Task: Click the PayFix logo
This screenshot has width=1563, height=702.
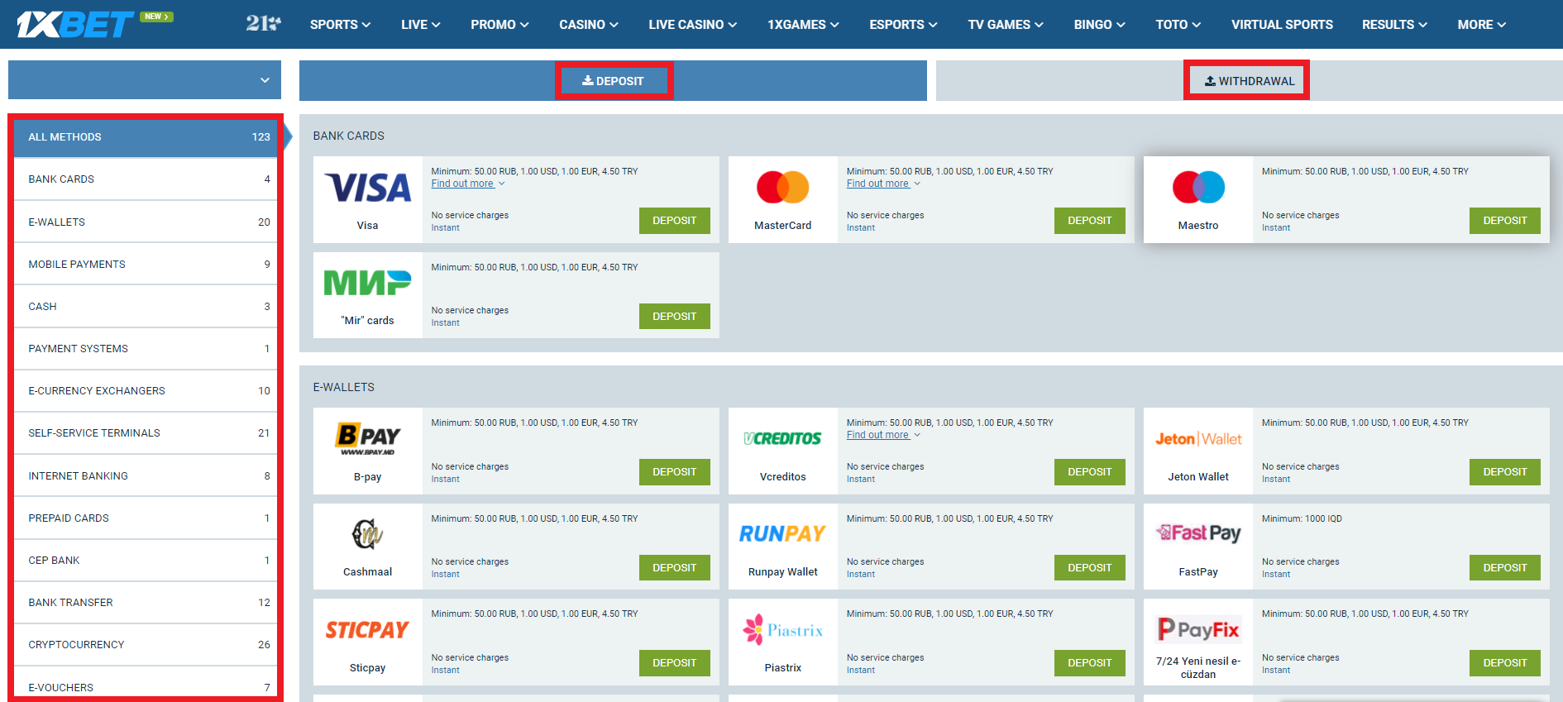Action: tap(1198, 630)
